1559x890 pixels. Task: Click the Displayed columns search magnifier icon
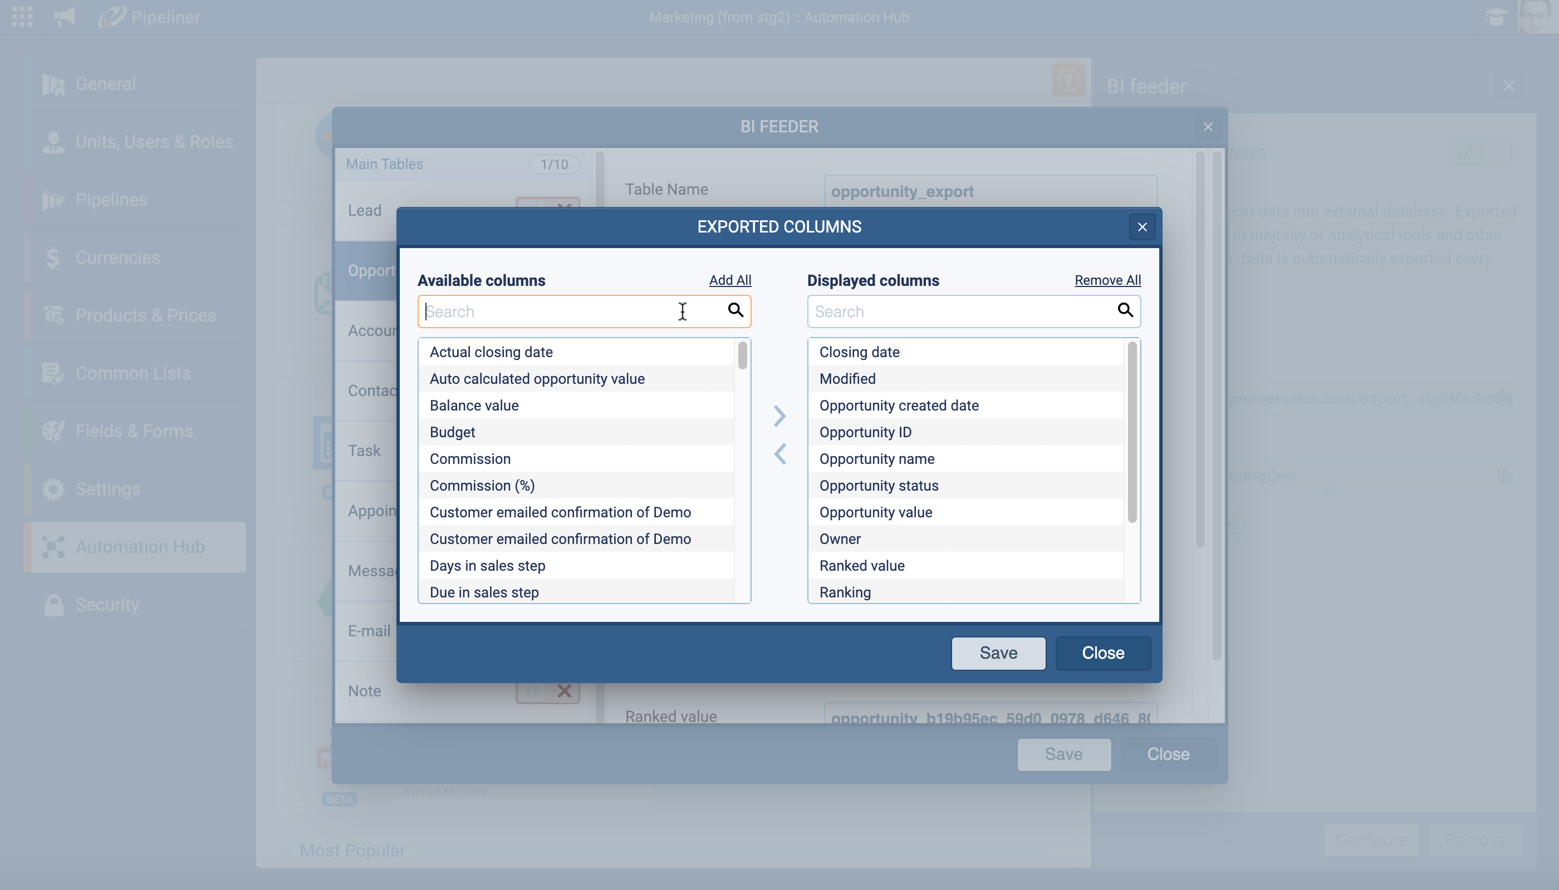(1125, 310)
